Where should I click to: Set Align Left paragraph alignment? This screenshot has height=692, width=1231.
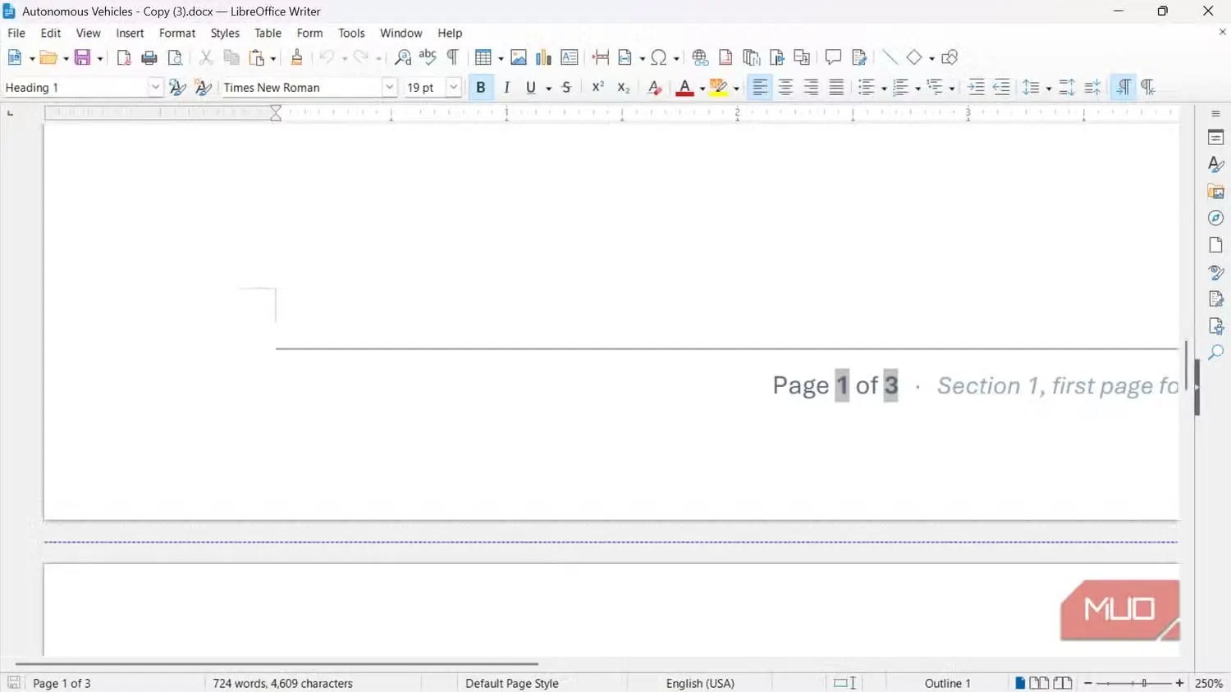point(760,88)
